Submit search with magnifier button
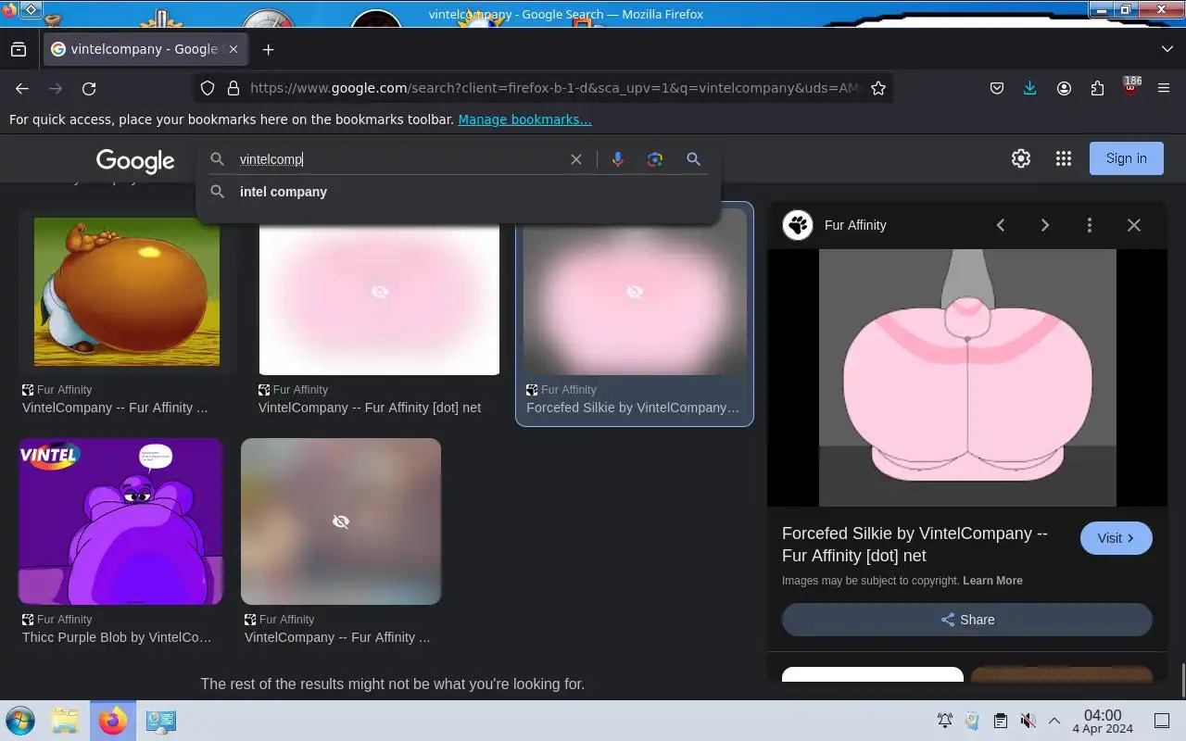This screenshot has height=741, width=1186. pos(693,159)
